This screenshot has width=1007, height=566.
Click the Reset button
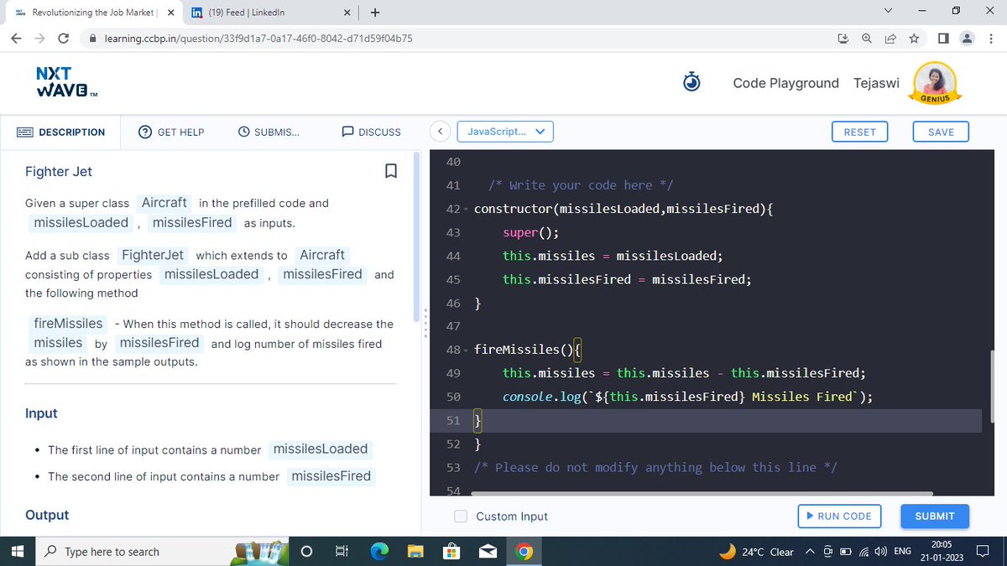point(859,132)
